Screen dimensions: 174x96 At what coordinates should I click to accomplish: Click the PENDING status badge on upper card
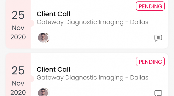point(150,6)
